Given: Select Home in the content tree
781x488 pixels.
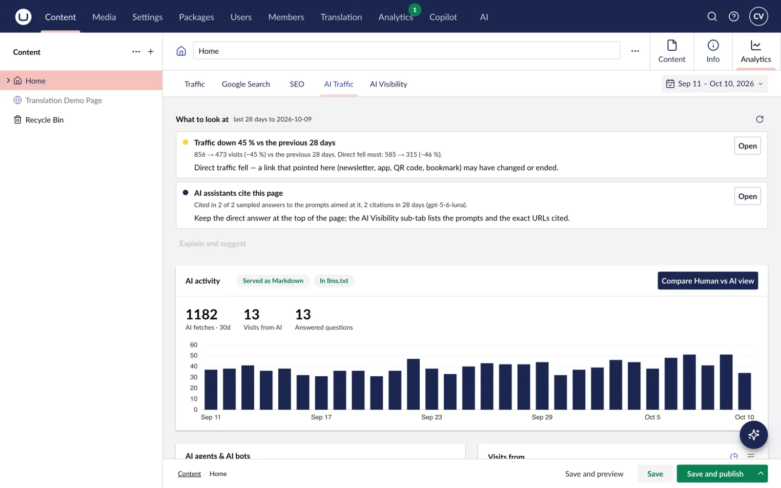Looking at the screenshot, I should pyautogui.click(x=81, y=81).
